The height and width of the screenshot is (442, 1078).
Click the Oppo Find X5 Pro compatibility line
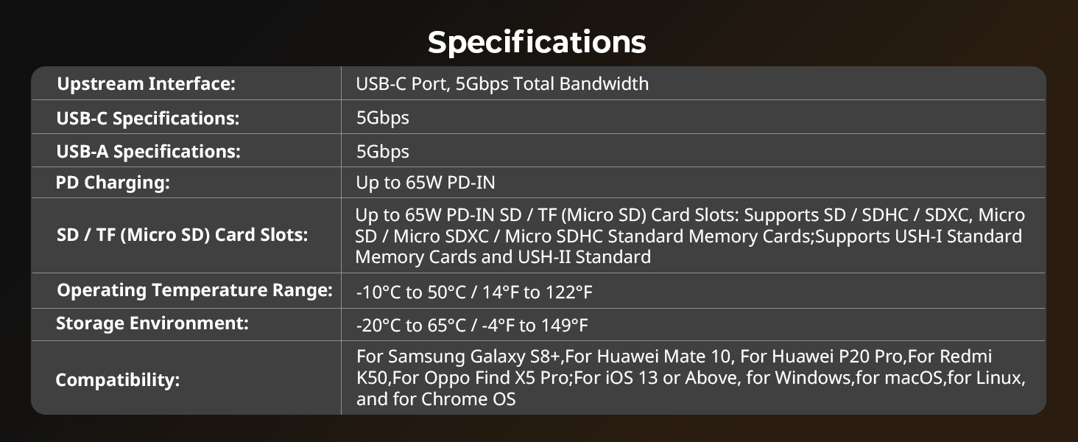[691, 378]
